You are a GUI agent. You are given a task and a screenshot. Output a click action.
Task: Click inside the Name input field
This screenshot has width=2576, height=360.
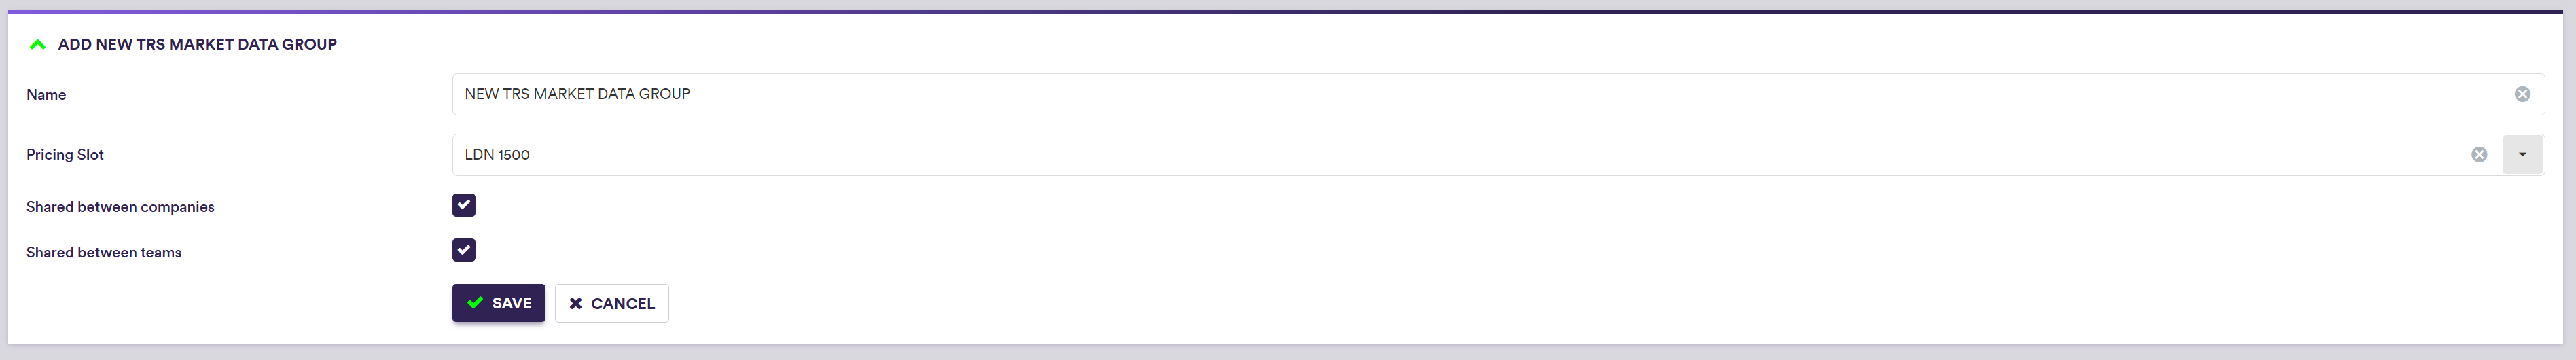coord(1400,94)
